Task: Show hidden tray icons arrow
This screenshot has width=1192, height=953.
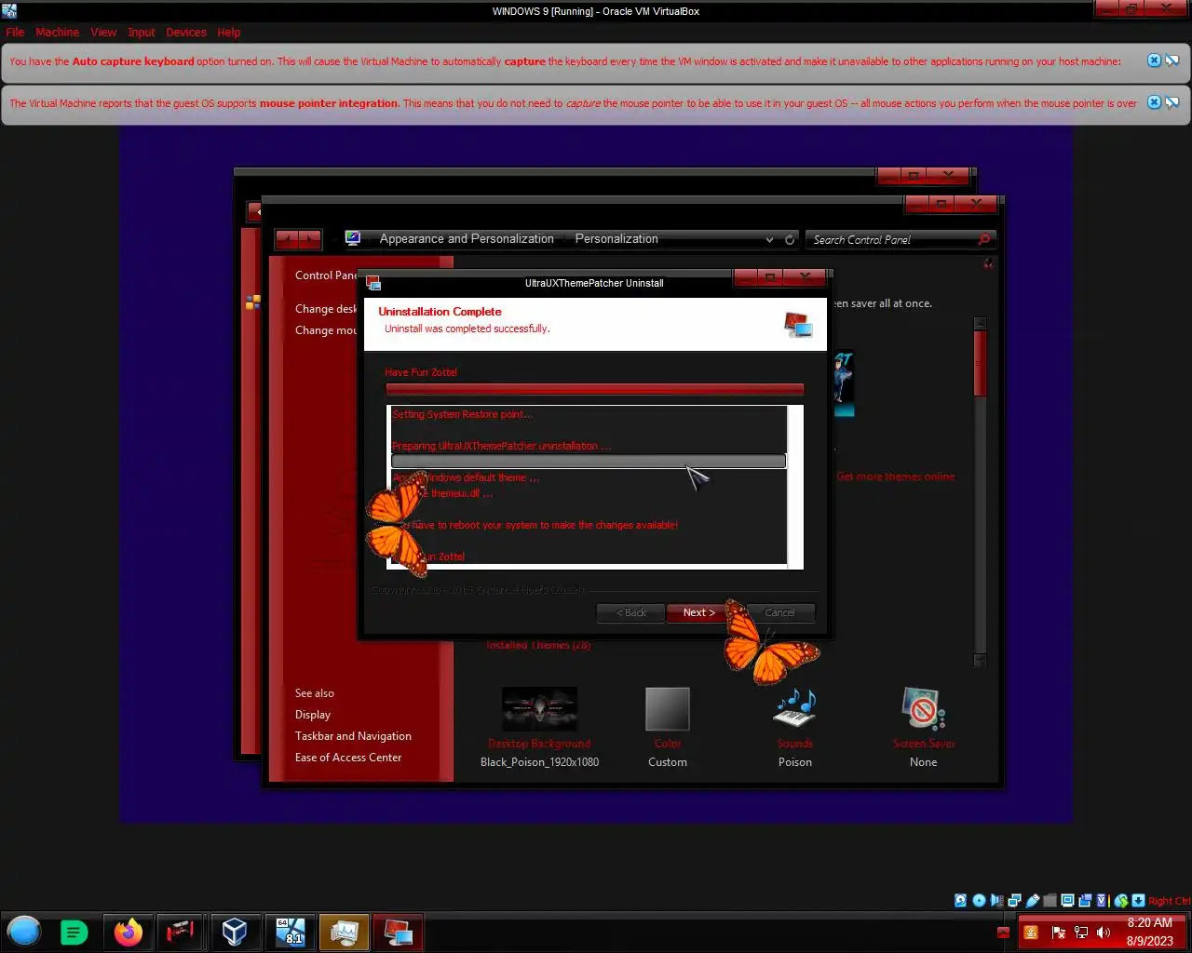Action: (x=1003, y=933)
